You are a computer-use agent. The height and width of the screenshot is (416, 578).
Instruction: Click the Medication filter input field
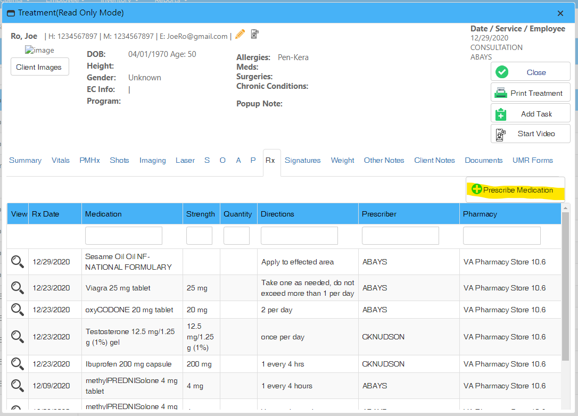click(x=123, y=236)
